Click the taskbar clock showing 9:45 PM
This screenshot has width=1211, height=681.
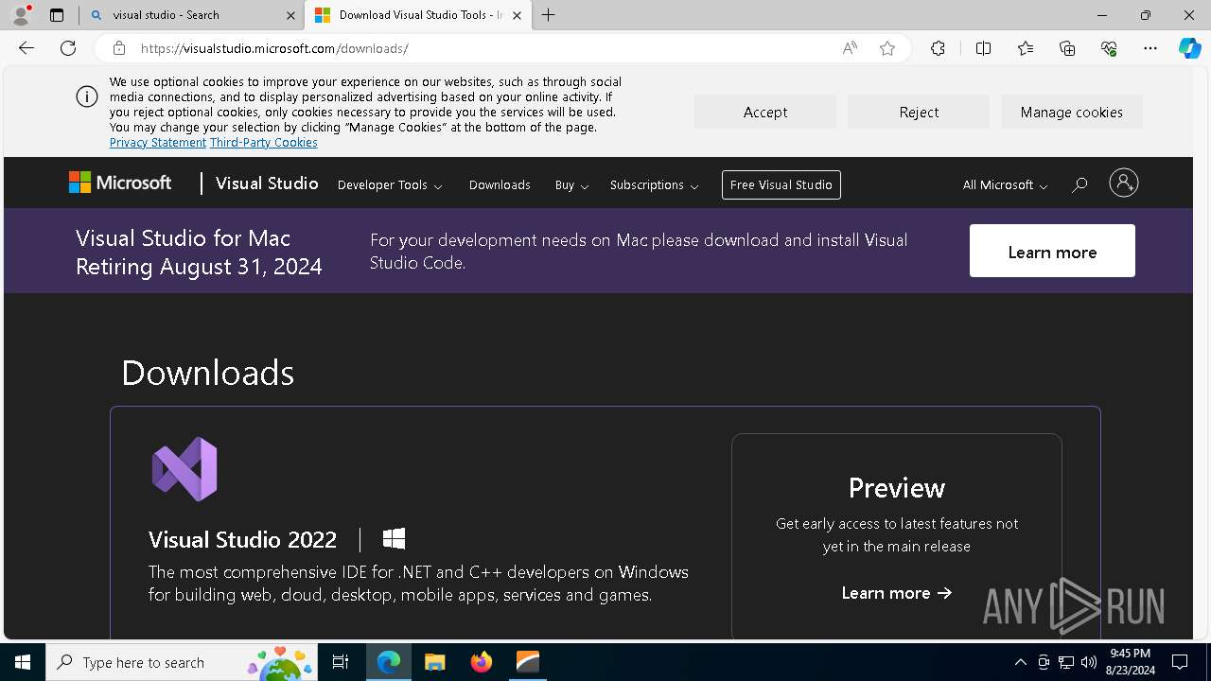(x=1131, y=662)
